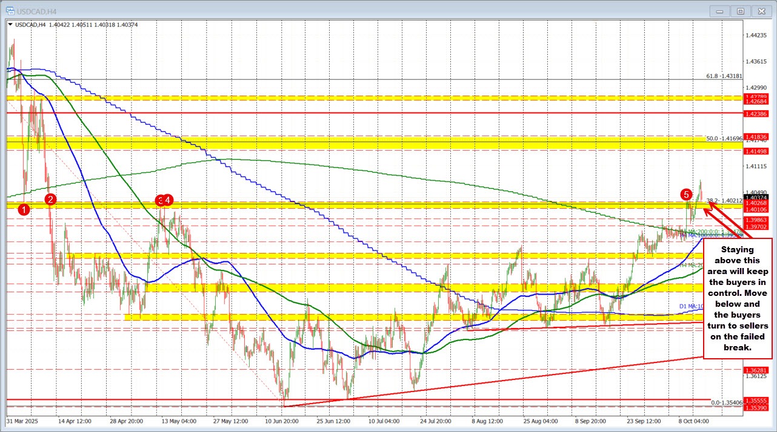This screenshot has height=432, width=777.
Task: Maximize the USDCAD chart window
Action: tap(740, 10)
